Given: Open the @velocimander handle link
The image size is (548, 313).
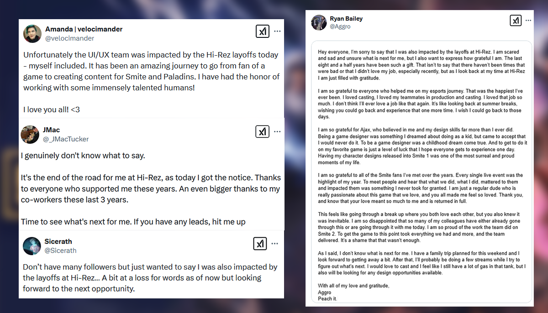Looking at the screenshot, I should (x=70, y=38).
